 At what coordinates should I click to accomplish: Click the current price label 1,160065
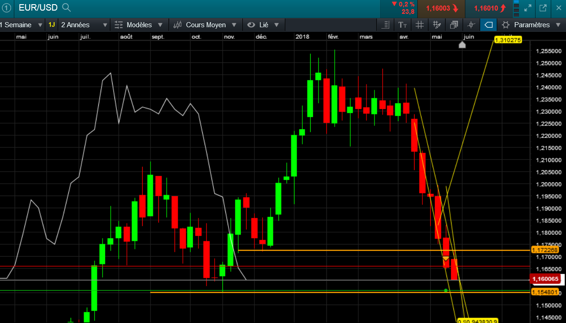[546, 279]
